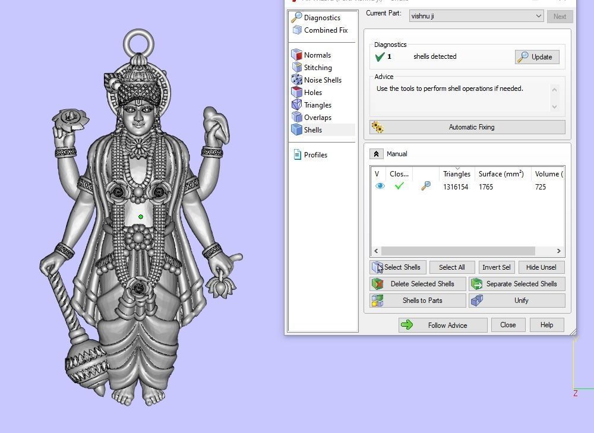Click the Unify button

tap(517, 301)
